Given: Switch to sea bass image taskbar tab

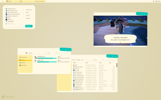Looking at the screenshot, I should 39,1.
